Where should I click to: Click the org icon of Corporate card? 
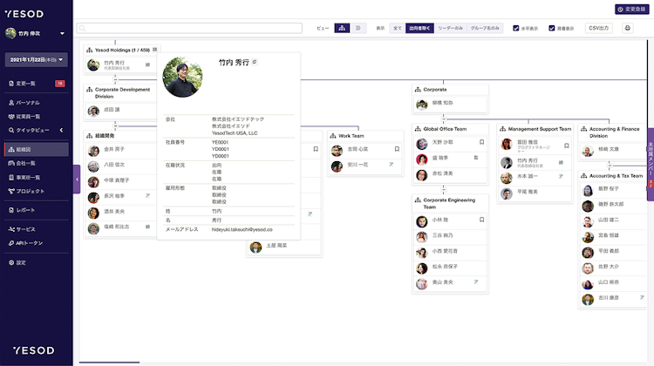coord(418,90)
